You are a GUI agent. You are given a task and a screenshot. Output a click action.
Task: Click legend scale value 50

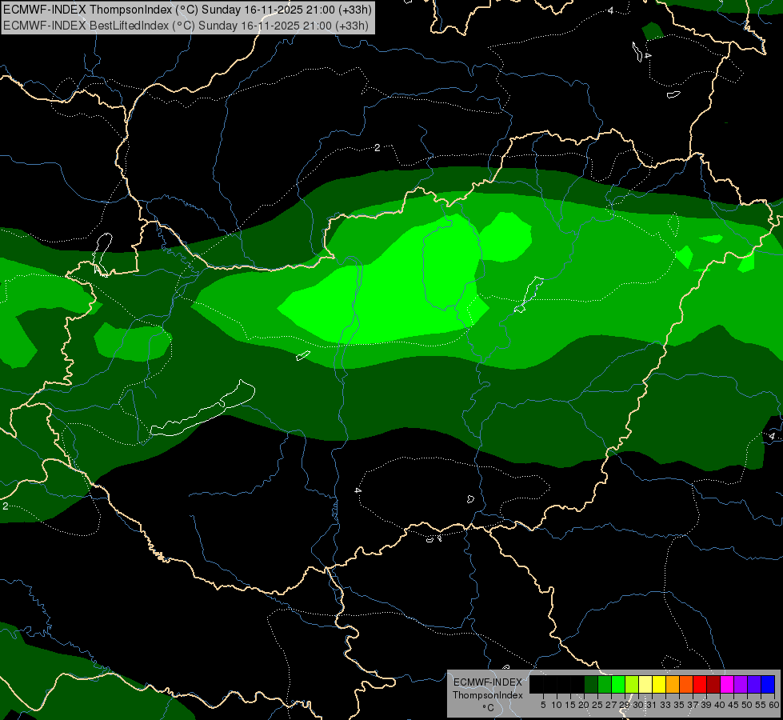746,705
